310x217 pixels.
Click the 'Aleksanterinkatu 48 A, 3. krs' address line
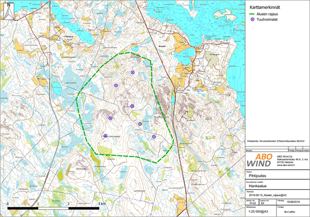tap(292, 159)
